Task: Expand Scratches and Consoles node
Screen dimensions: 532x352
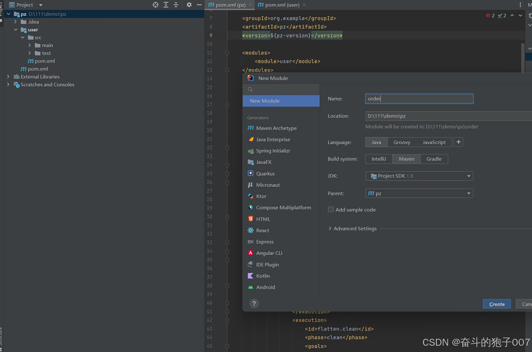Action: [8, 84]
